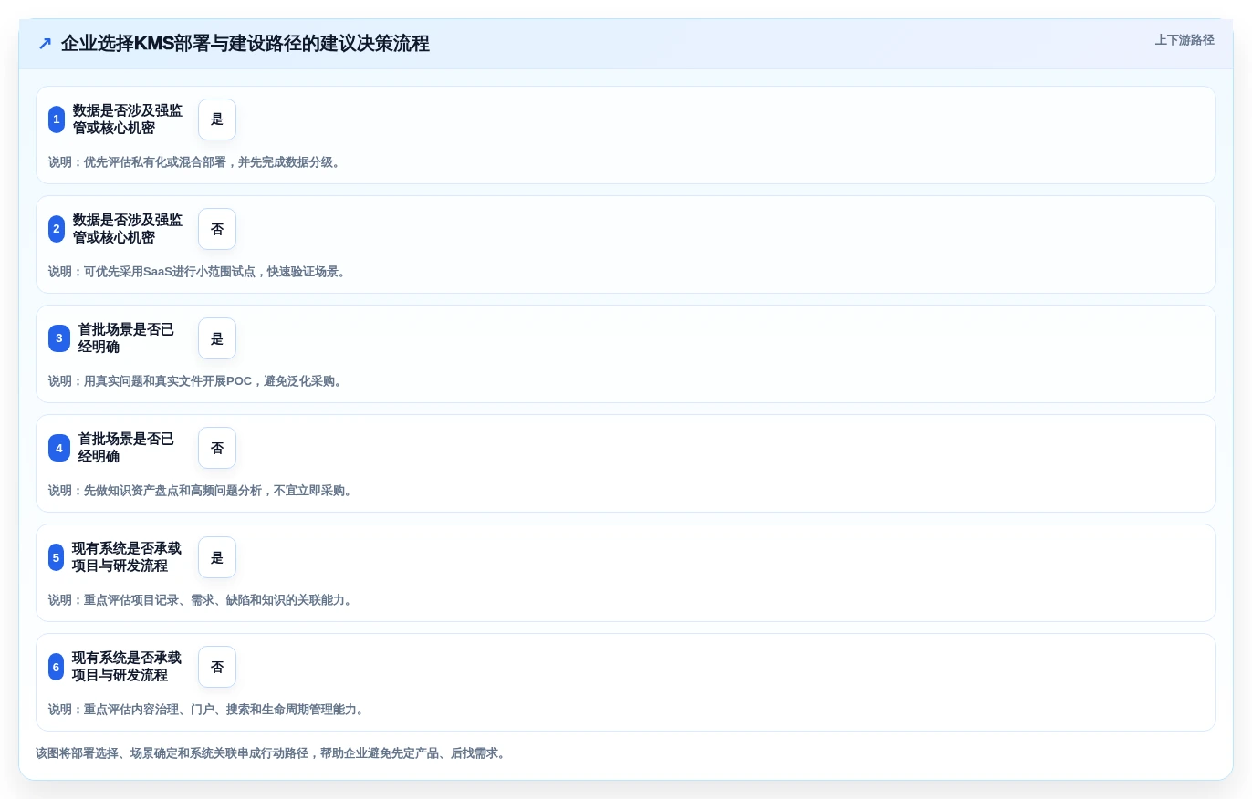Viewport: 1252px width, 799px height.
Task: Click step number badge 4
Action: (59, 448)
